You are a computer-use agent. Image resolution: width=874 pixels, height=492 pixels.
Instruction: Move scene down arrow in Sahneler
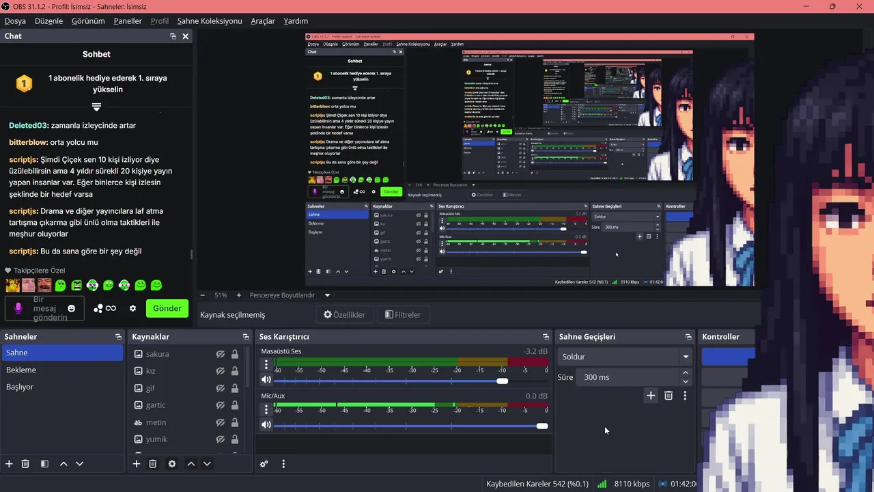click(79, 464)
